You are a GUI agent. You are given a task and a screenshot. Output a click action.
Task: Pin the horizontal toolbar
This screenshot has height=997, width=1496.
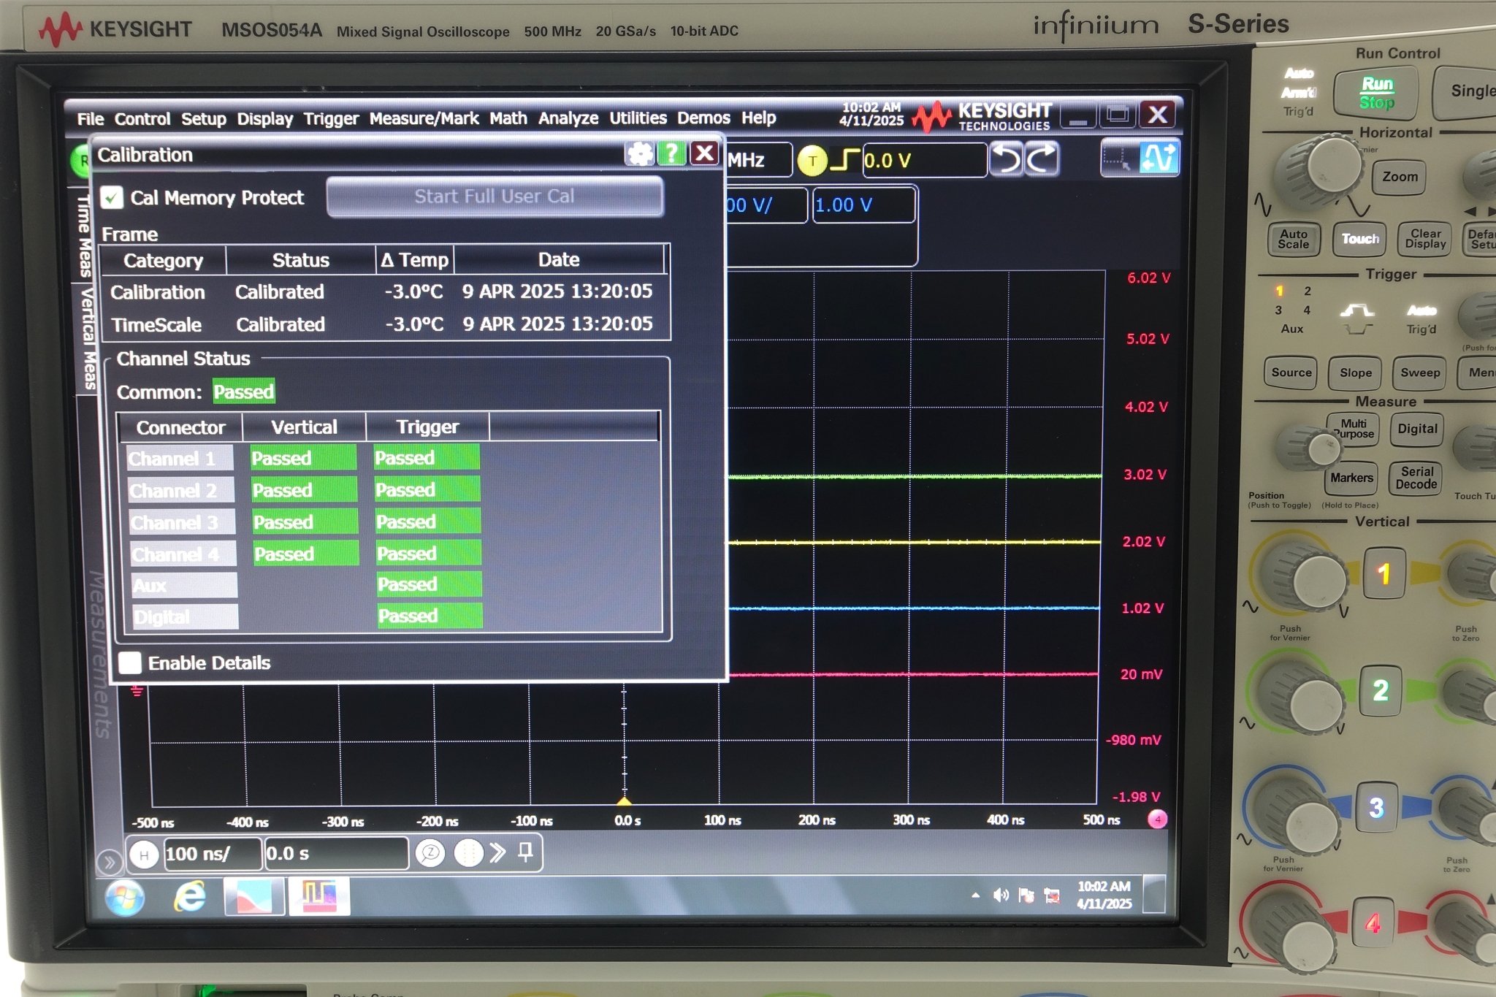(x=525, y=852)
